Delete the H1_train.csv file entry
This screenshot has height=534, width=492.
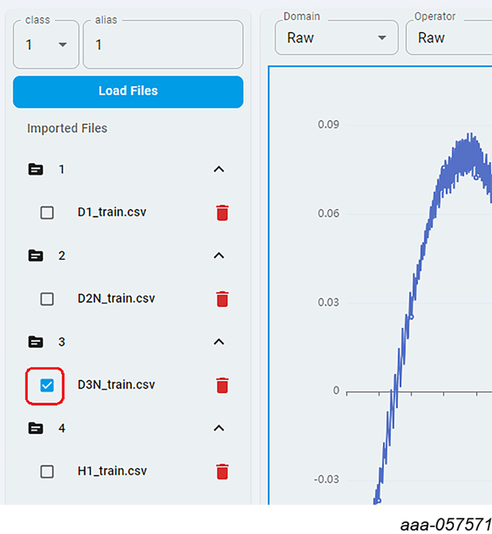pos(222,471)
